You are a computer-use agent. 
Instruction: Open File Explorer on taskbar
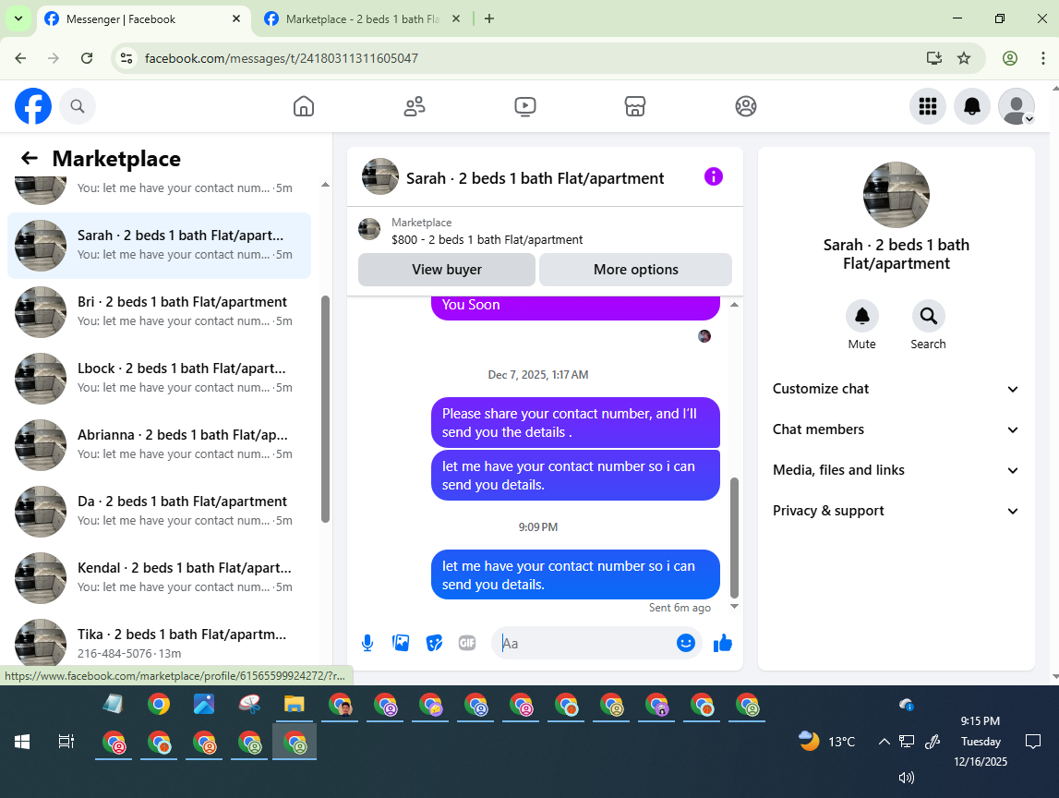294,704
